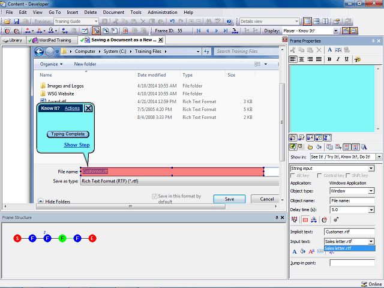
Task: Open the String input action type dropdown
Action: [371, 169]
